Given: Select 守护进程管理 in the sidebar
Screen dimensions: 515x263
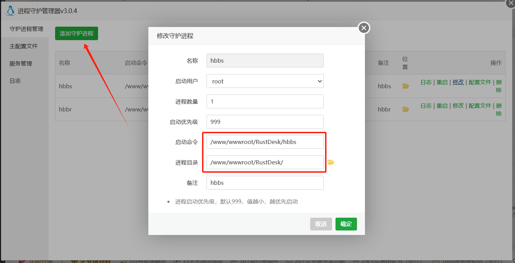Looking at the screenshot, I should pyautogui.click(x=25, y=29).
